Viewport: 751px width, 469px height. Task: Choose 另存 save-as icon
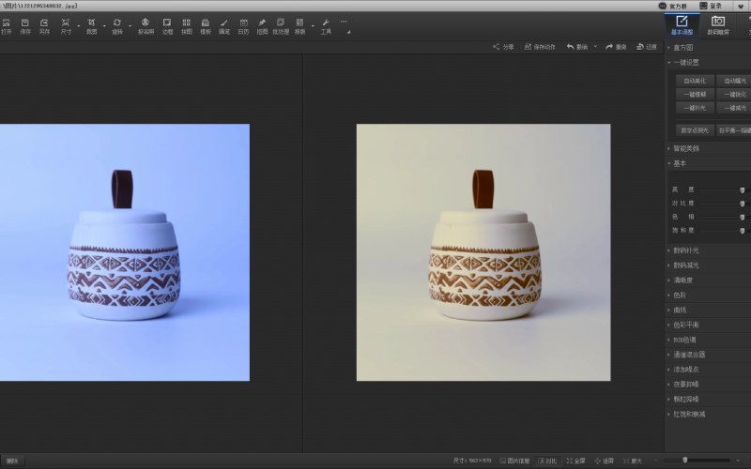[44, 26]
